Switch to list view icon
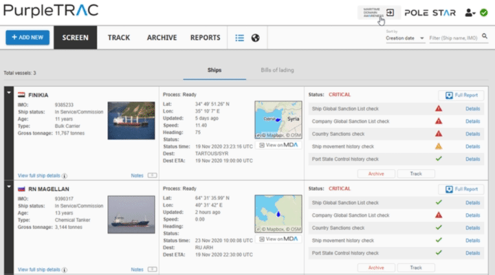Screen dimensions: 495x275 239,38
